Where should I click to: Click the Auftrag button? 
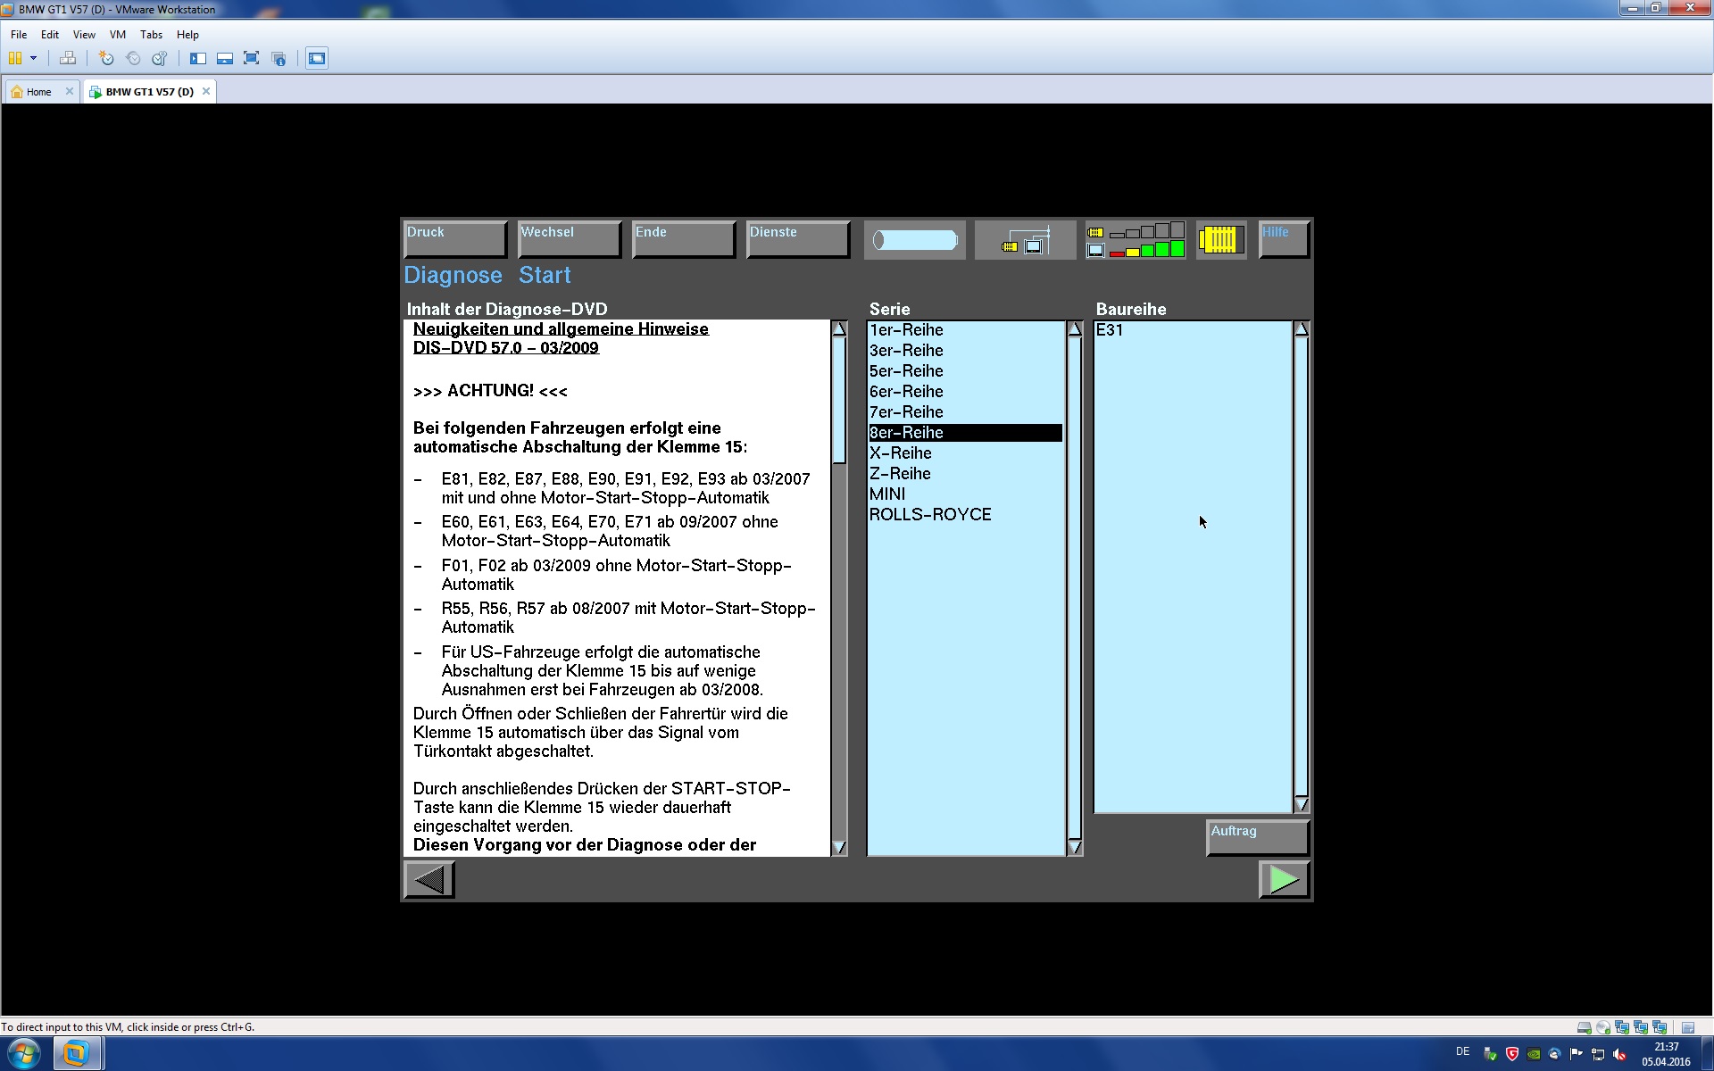(1257, 837)
